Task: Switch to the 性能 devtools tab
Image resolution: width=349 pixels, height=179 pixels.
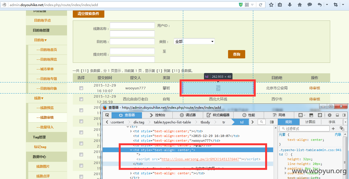Action: pyautogui.click(x=249, y=115)
